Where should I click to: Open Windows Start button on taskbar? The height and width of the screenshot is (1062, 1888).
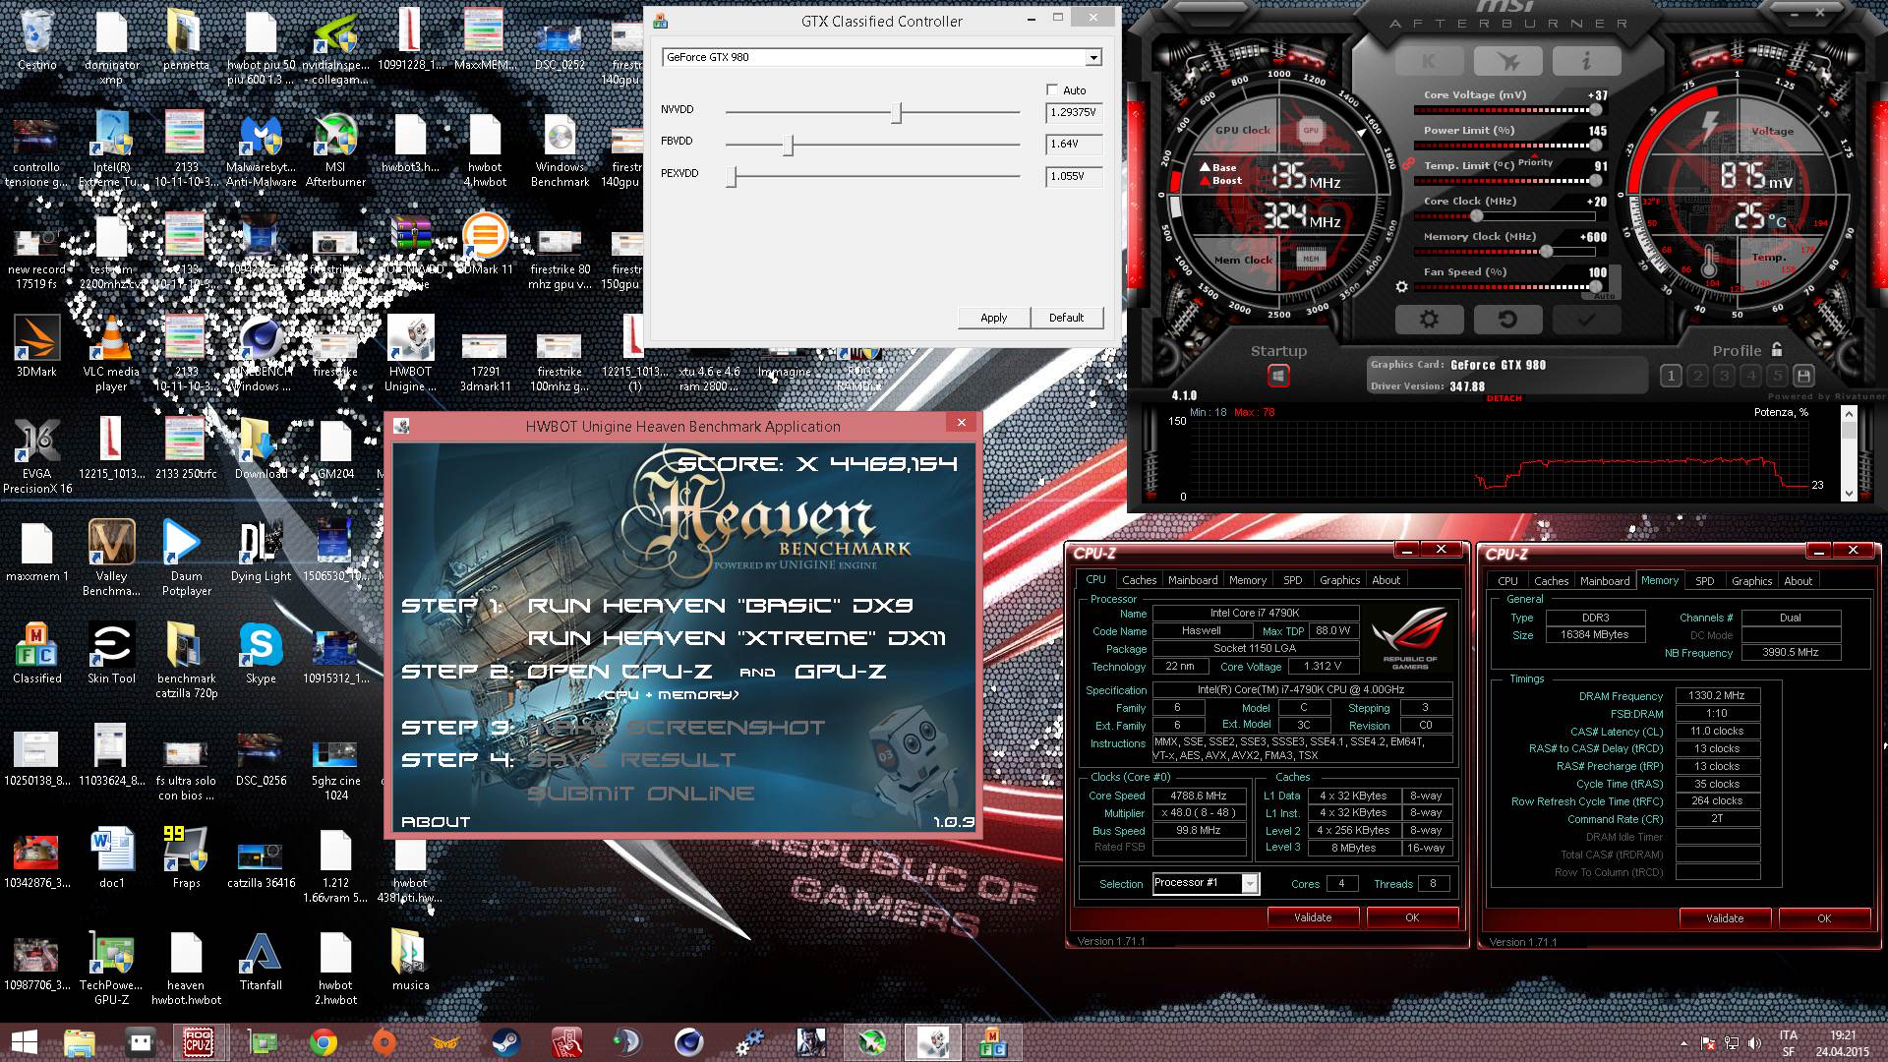point(25,1042)
